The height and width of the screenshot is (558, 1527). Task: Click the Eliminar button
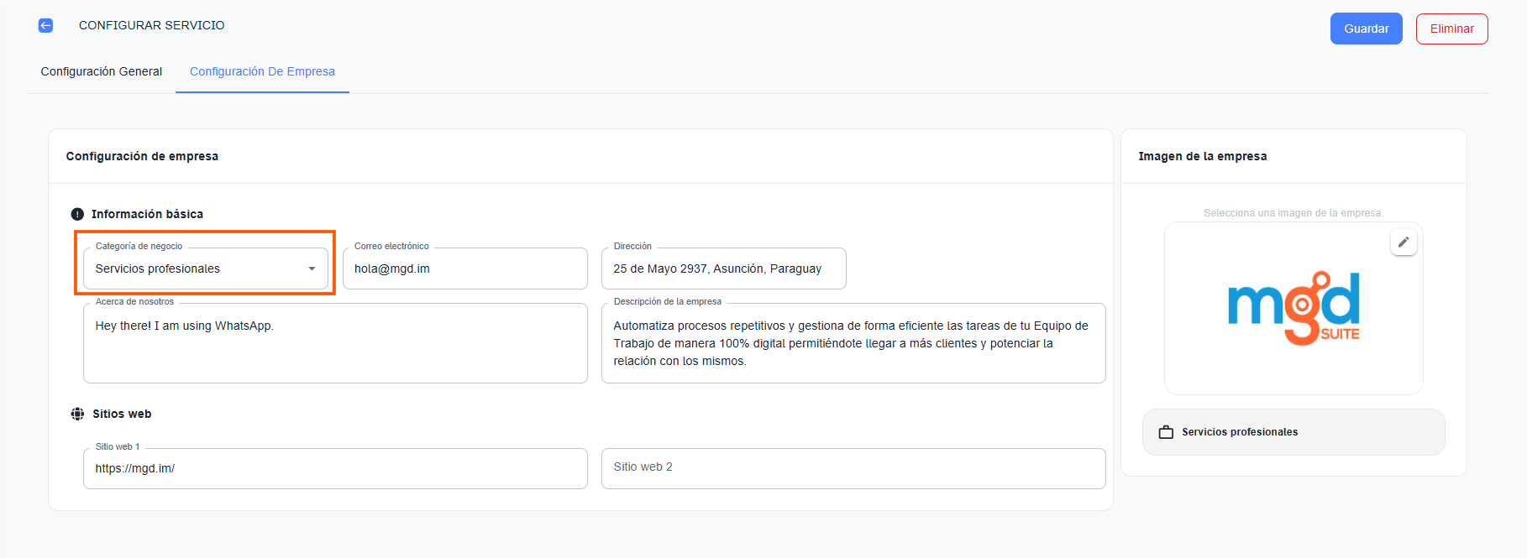point(1451,29)
